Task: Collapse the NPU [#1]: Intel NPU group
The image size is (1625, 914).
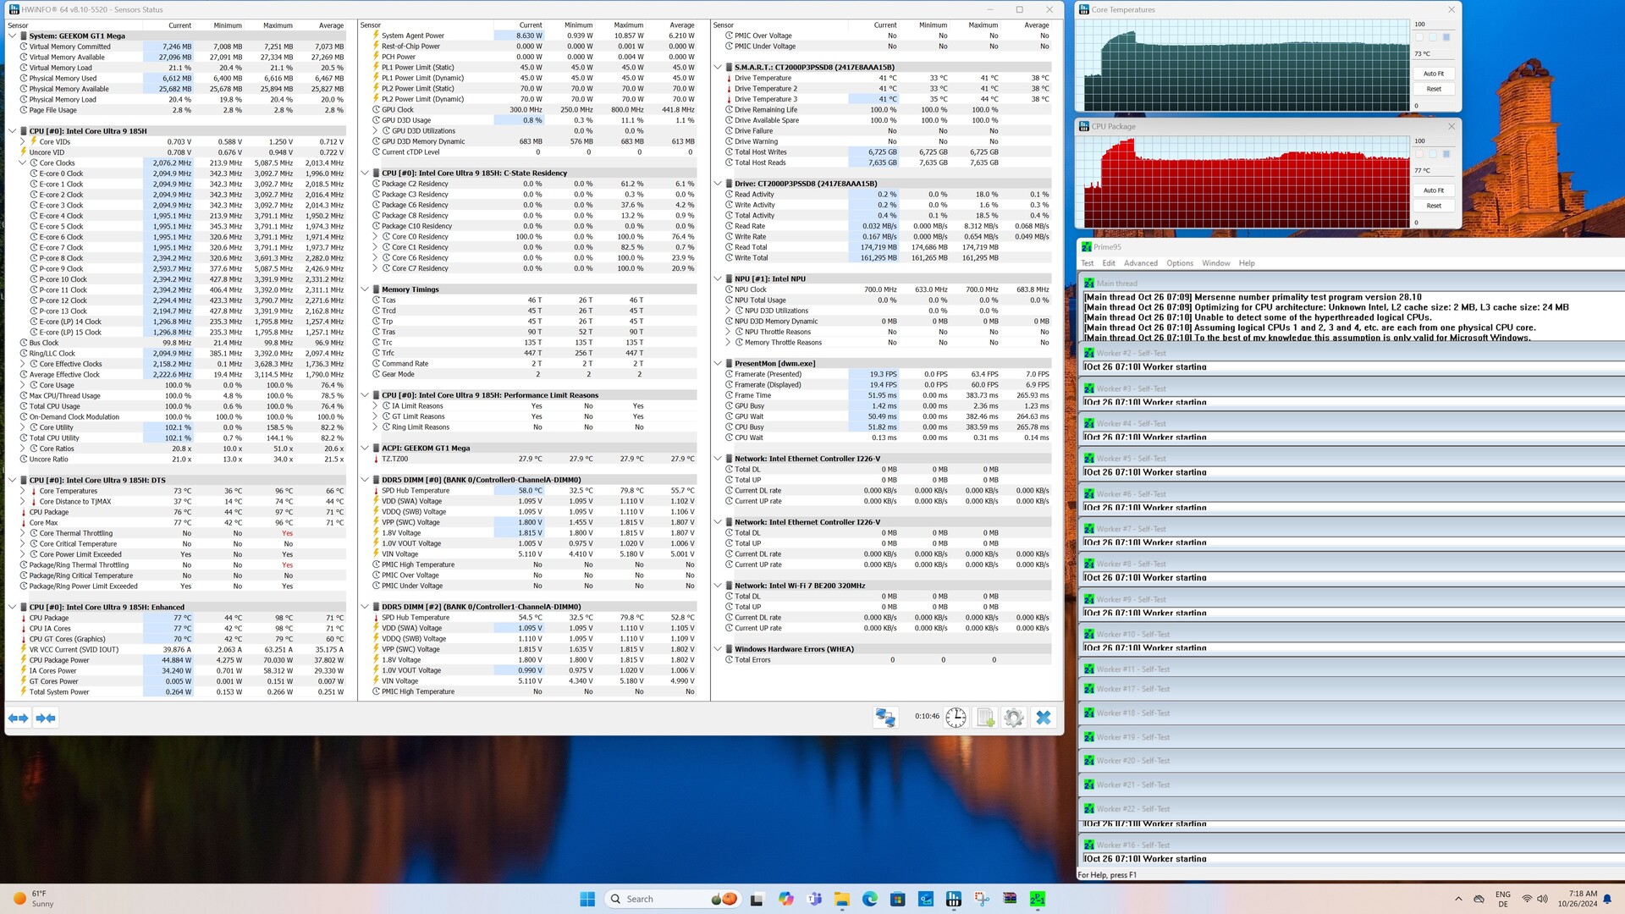Action: tap(718, 278)
